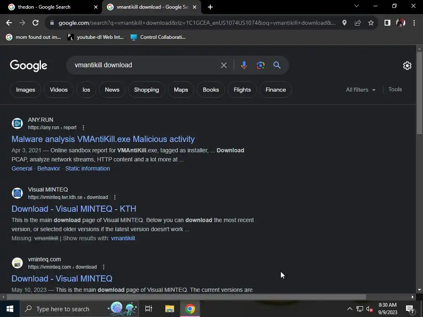Image resolution: width=423 pixels, height=317 pixels.
Task: Open the 'Control Collaborati...' bookmark
Action: (158, 37)
